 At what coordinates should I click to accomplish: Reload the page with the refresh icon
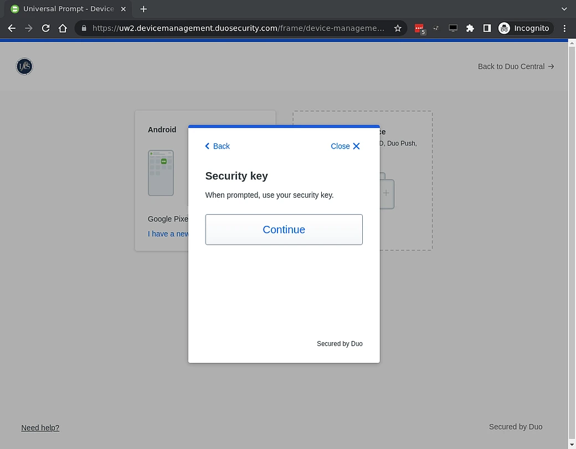[45, 28]
